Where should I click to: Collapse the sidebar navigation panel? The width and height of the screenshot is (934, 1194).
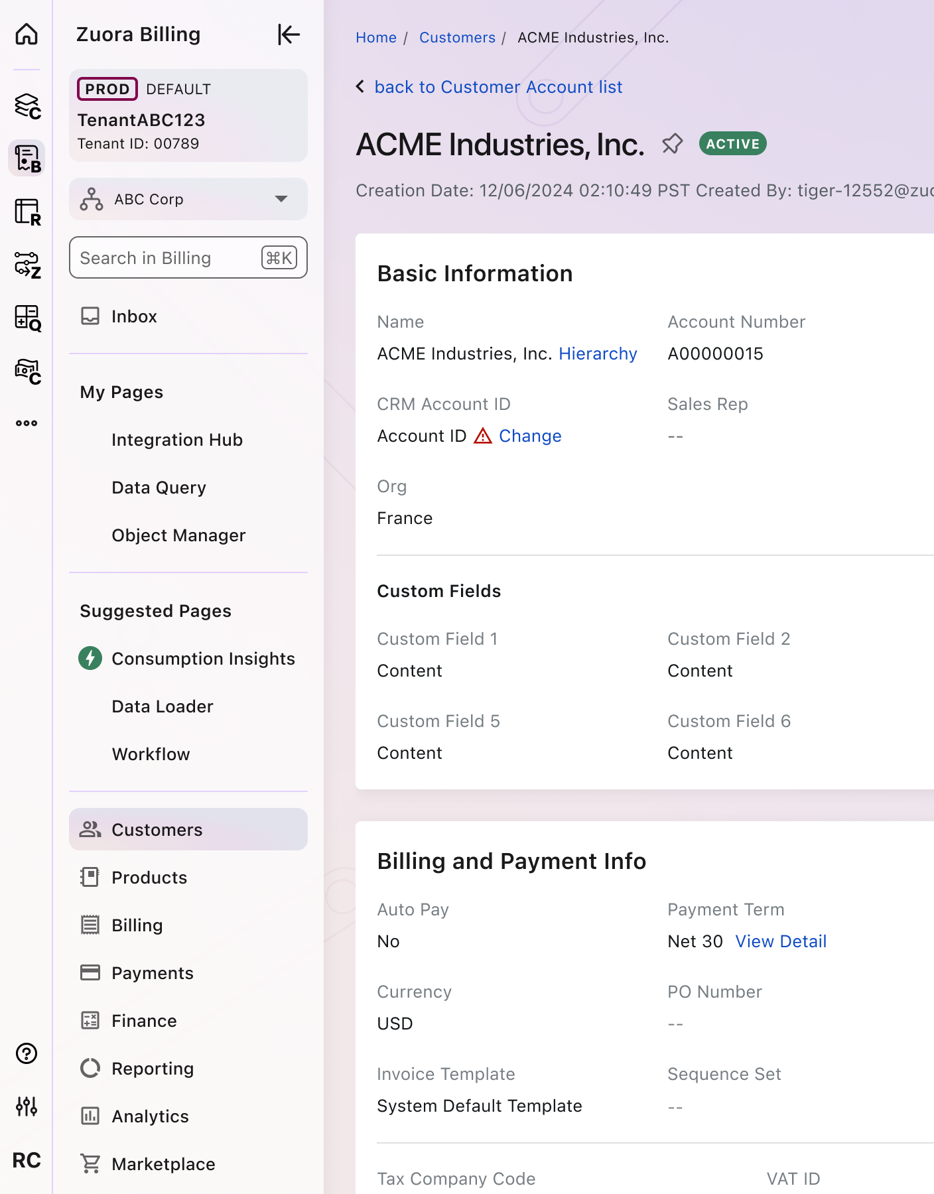tap(289, 34)
